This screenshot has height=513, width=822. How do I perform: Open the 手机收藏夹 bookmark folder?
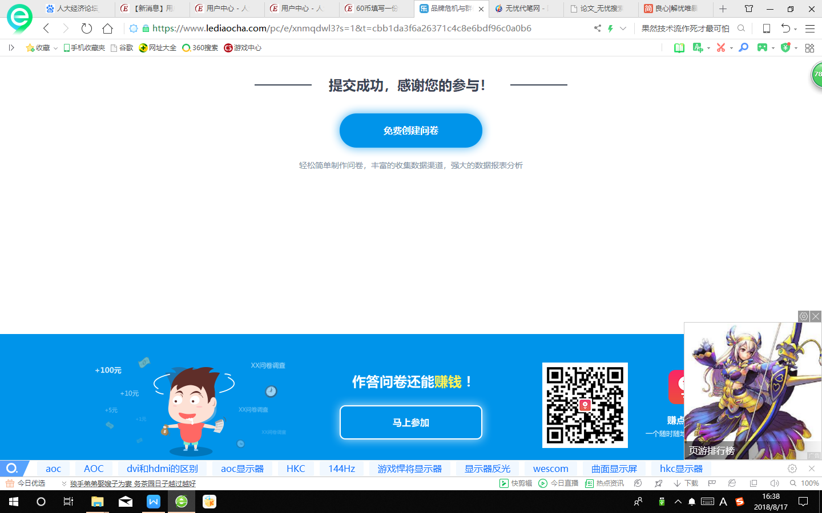[84, 48]
